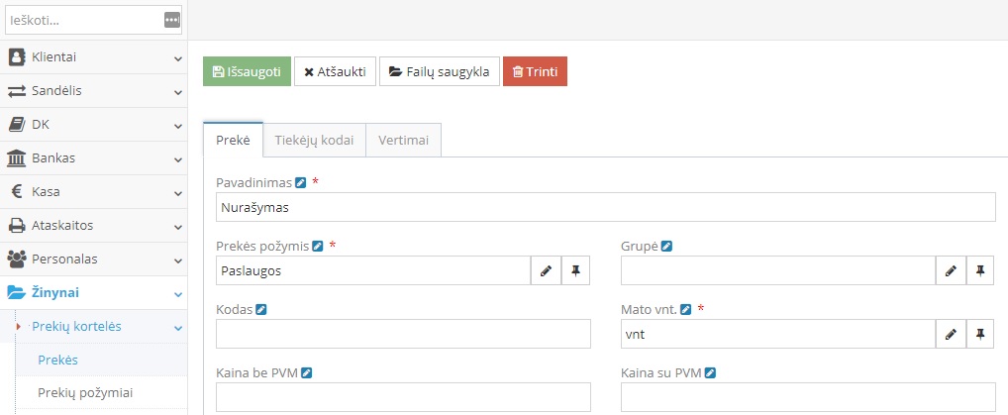
Task: Open Prekių požymiai in the sidebar
Action: [x=85, y=393]
